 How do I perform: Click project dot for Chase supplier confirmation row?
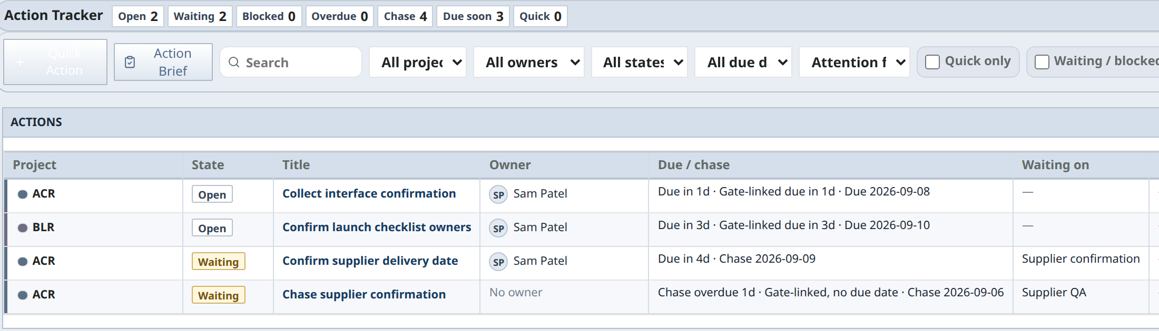[23, 295]
